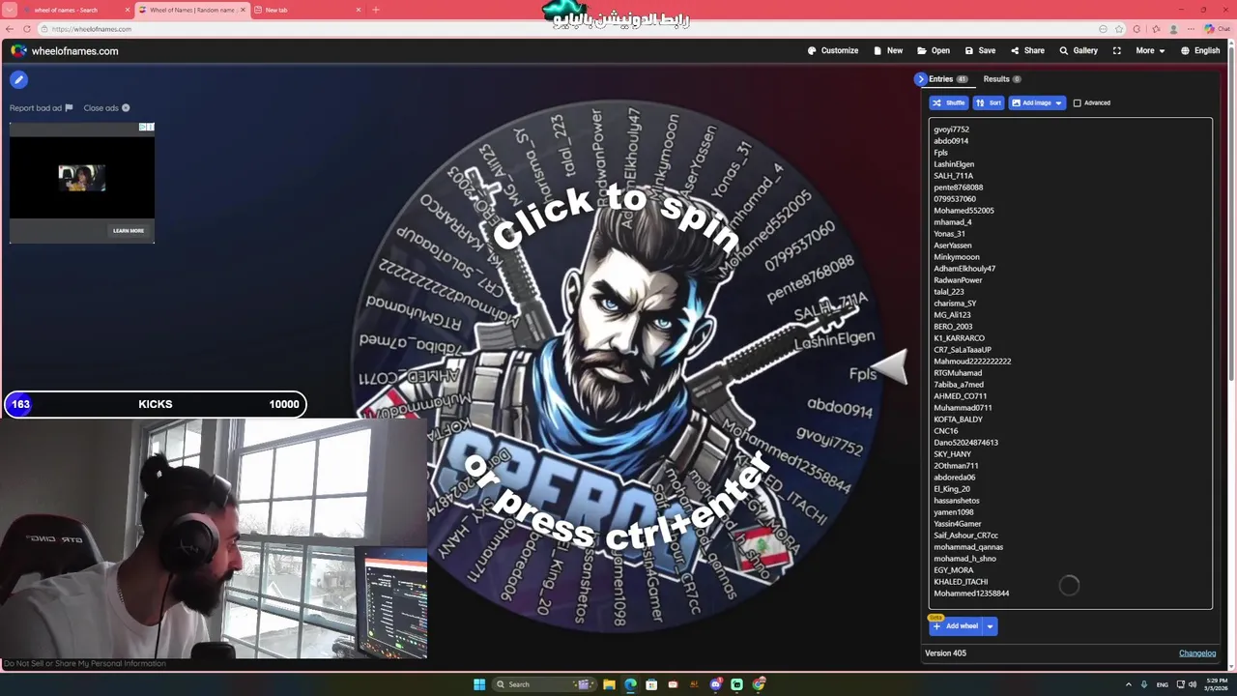Open browser Settings and more menu
Screen dimensions: 1237x696
click(1192, 29)
